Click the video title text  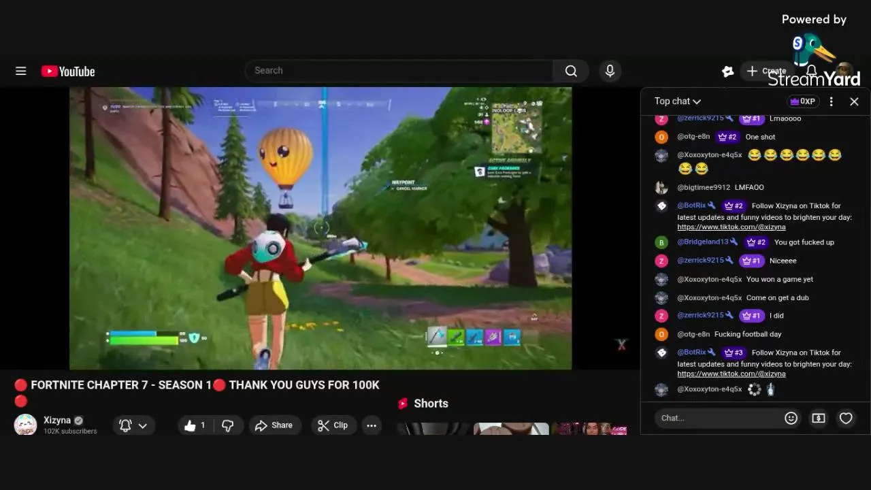pyautogui.click(x=197, y=393)
